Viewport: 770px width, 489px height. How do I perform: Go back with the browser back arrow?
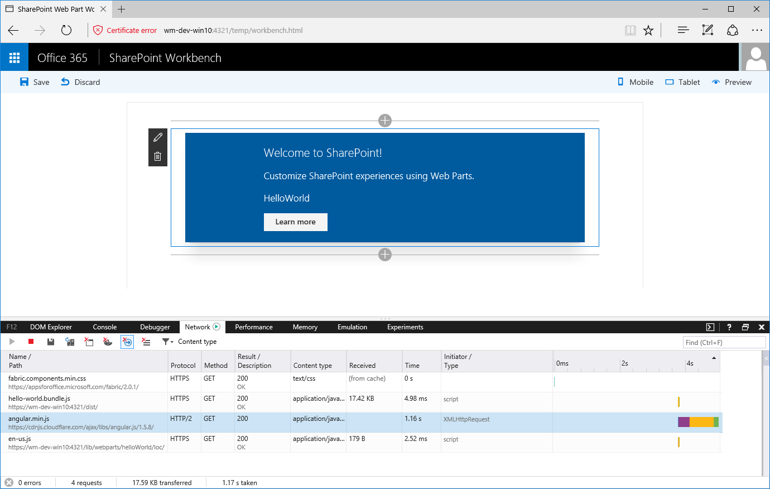(13, 30)
